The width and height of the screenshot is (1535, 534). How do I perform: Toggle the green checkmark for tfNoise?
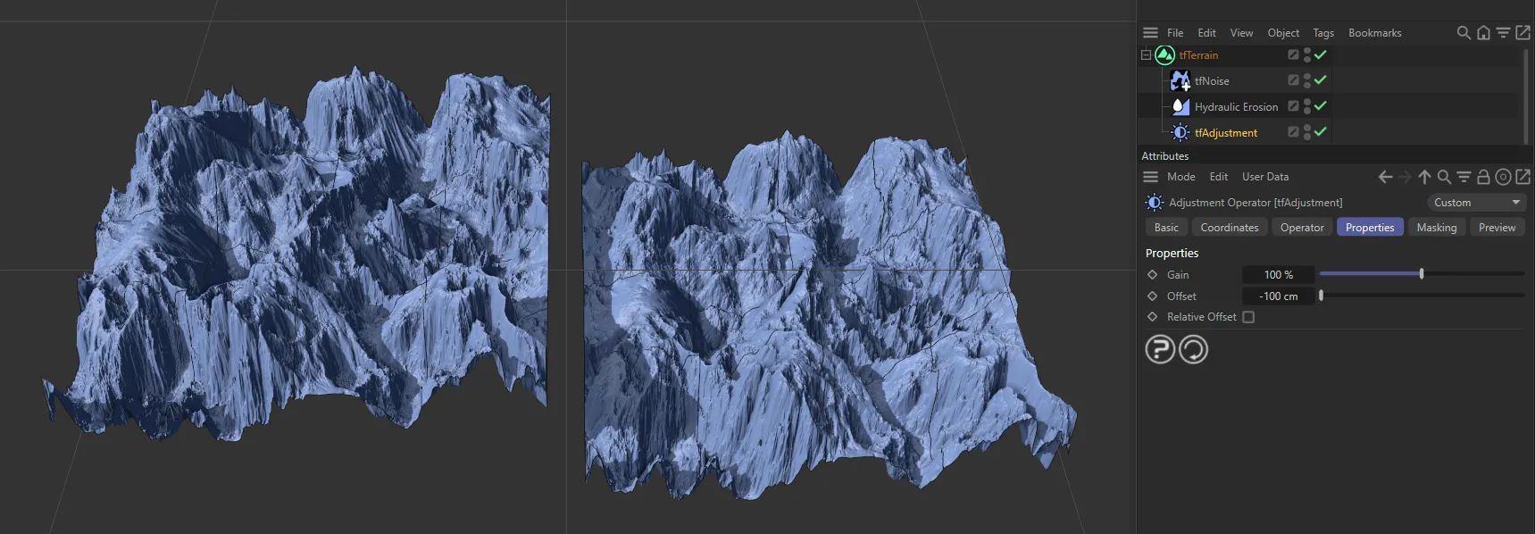1321,80
